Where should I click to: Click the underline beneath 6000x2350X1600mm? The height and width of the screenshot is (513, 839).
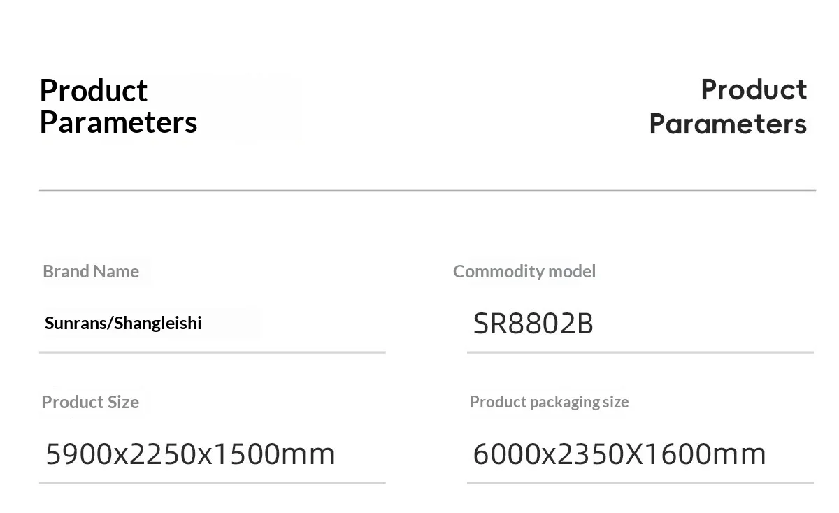(x=640, y=482)
